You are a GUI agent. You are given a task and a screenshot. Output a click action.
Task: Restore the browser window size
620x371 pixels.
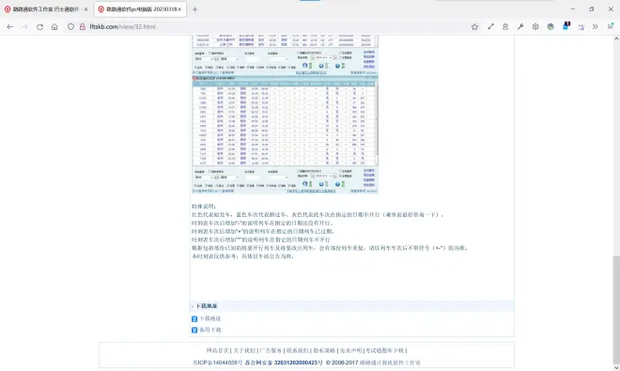coord(592,8)
